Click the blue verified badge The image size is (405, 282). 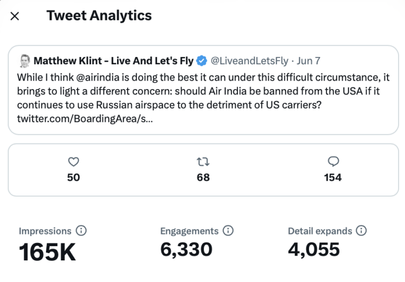(201, 61)
